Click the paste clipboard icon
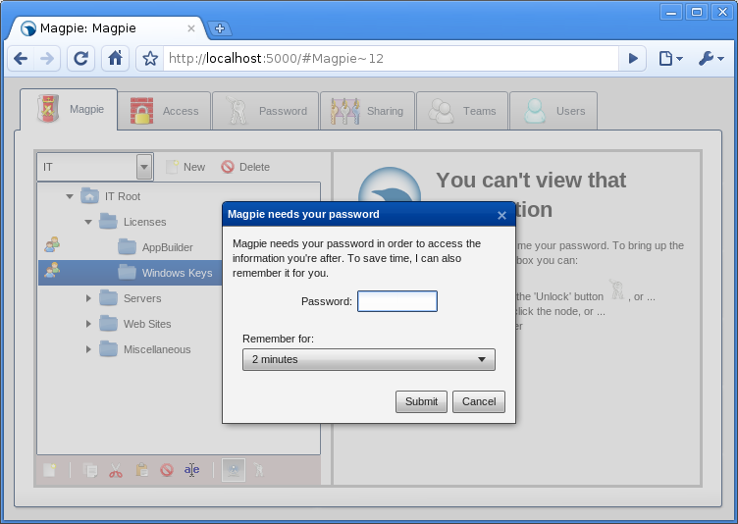This screenshot has height=524, width=738. pos(141,470)
